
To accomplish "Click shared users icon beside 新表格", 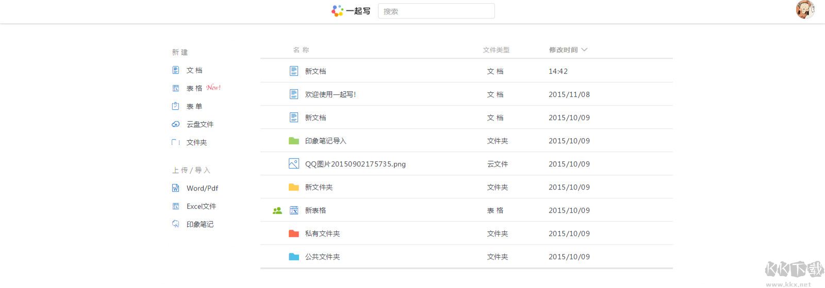I will [277, 210].
